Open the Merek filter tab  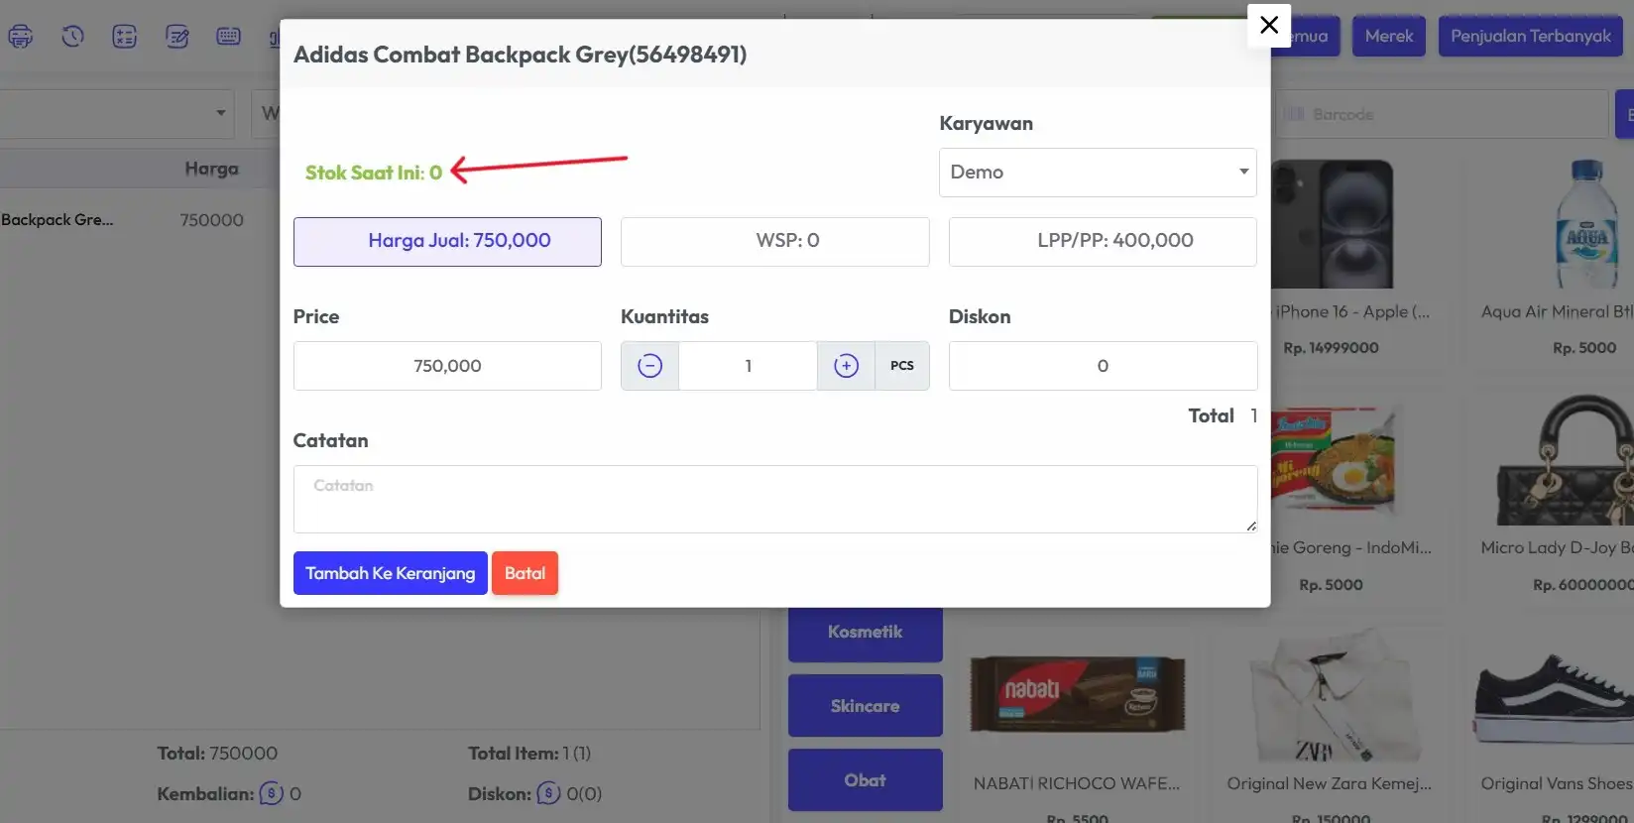(x=1389, y=36)
